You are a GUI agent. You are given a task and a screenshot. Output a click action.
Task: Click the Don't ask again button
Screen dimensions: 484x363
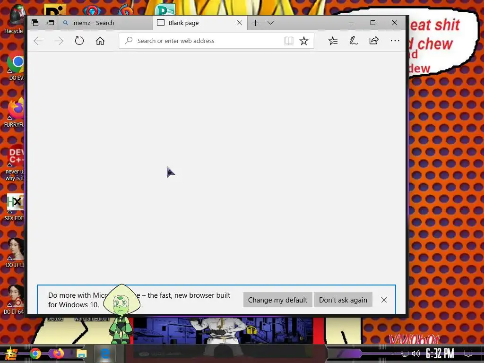click(x=343, y=300)
